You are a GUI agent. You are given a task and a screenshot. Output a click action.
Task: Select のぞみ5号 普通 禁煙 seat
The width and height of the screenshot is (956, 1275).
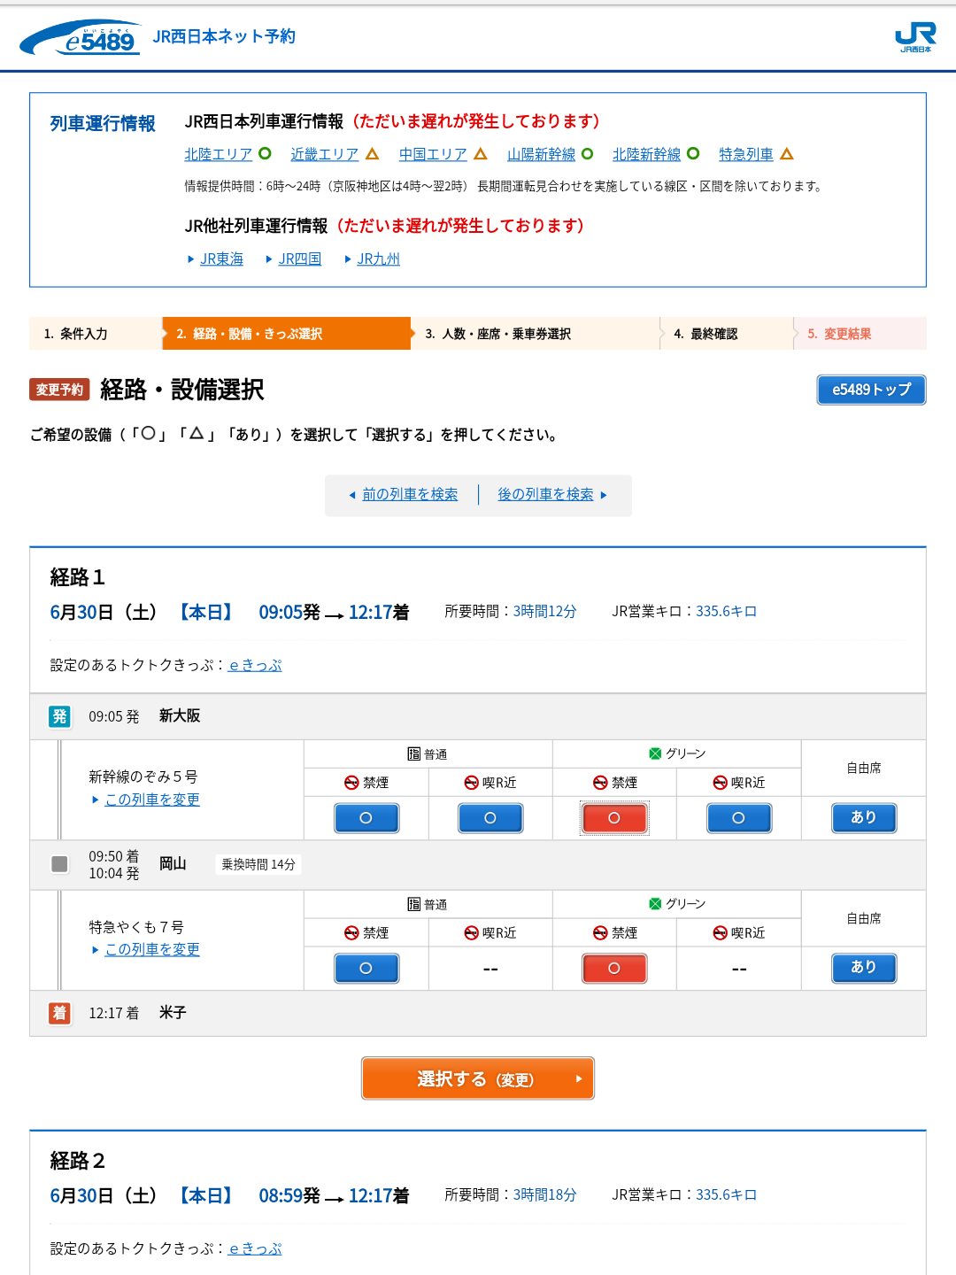pyautogui.click(x=366, y=818)
